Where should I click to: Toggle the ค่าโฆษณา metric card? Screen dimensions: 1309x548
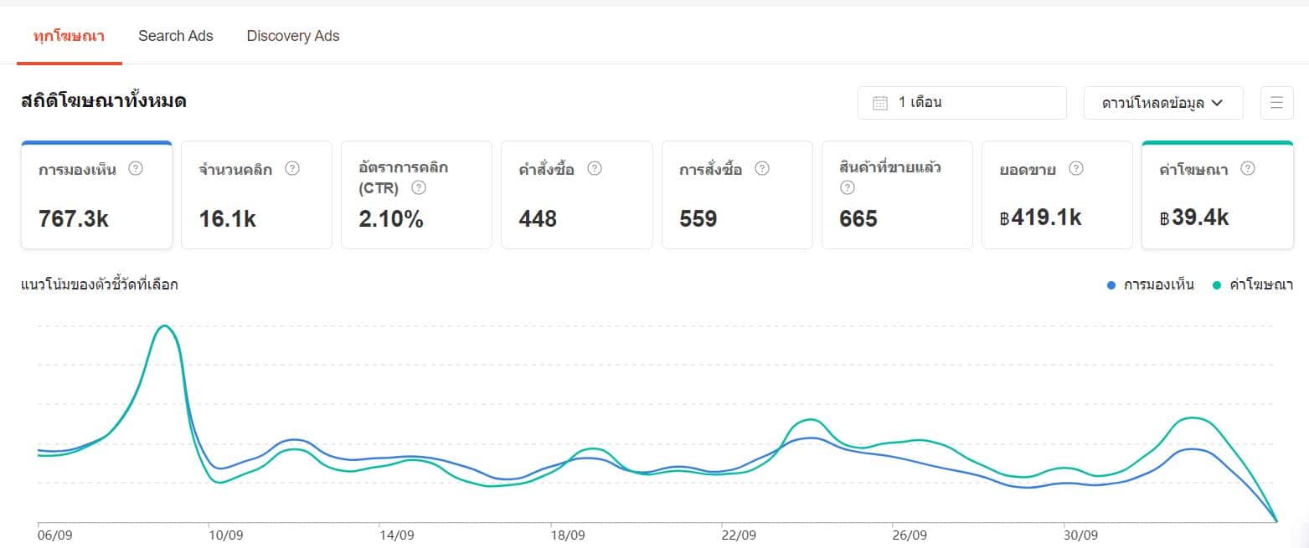coord(1217,196)
